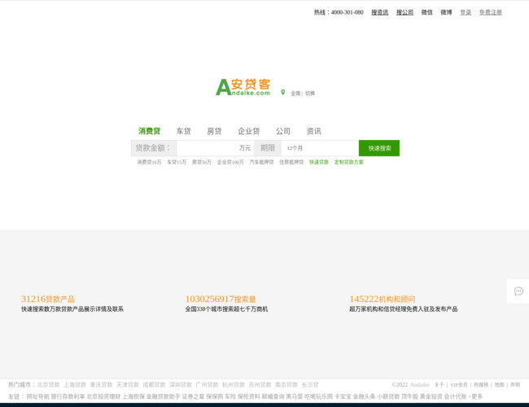The image size is (529, 407).
Task: Click the 145222机构和顾问 heading
Action: [383, 299]
